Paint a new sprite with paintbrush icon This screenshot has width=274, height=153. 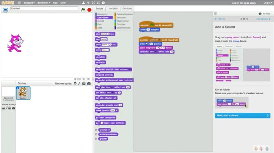[x=79, y=83]
